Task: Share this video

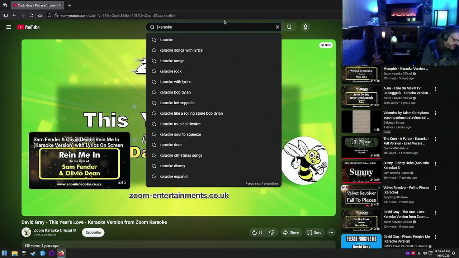Action: (x=291, y=233)
